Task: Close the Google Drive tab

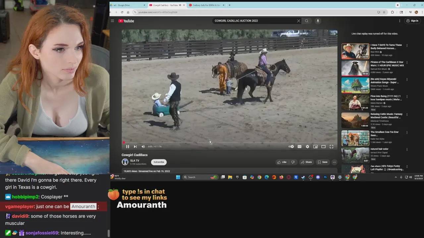Action: (144, 5)
